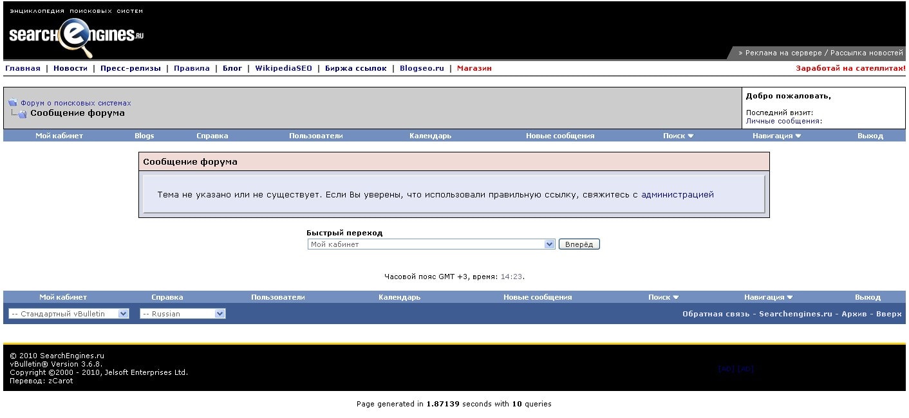Open the red Магазин link

474,68
